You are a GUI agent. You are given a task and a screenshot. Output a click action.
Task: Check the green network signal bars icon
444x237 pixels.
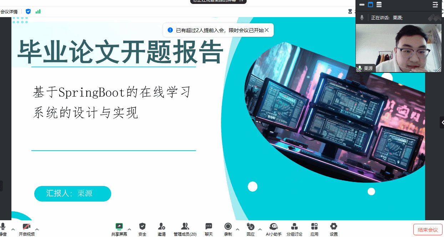click(x=38, y=11)
